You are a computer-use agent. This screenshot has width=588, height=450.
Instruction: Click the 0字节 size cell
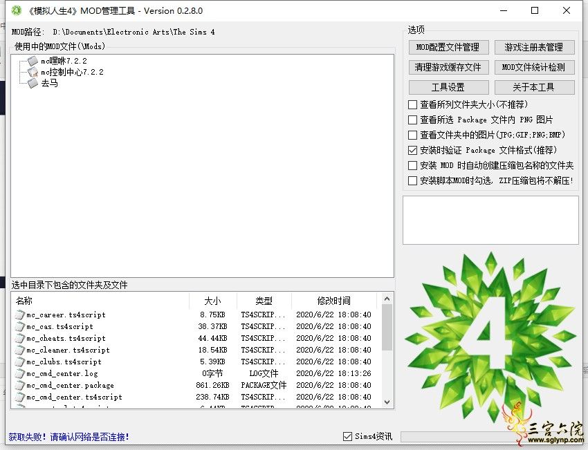212,373
